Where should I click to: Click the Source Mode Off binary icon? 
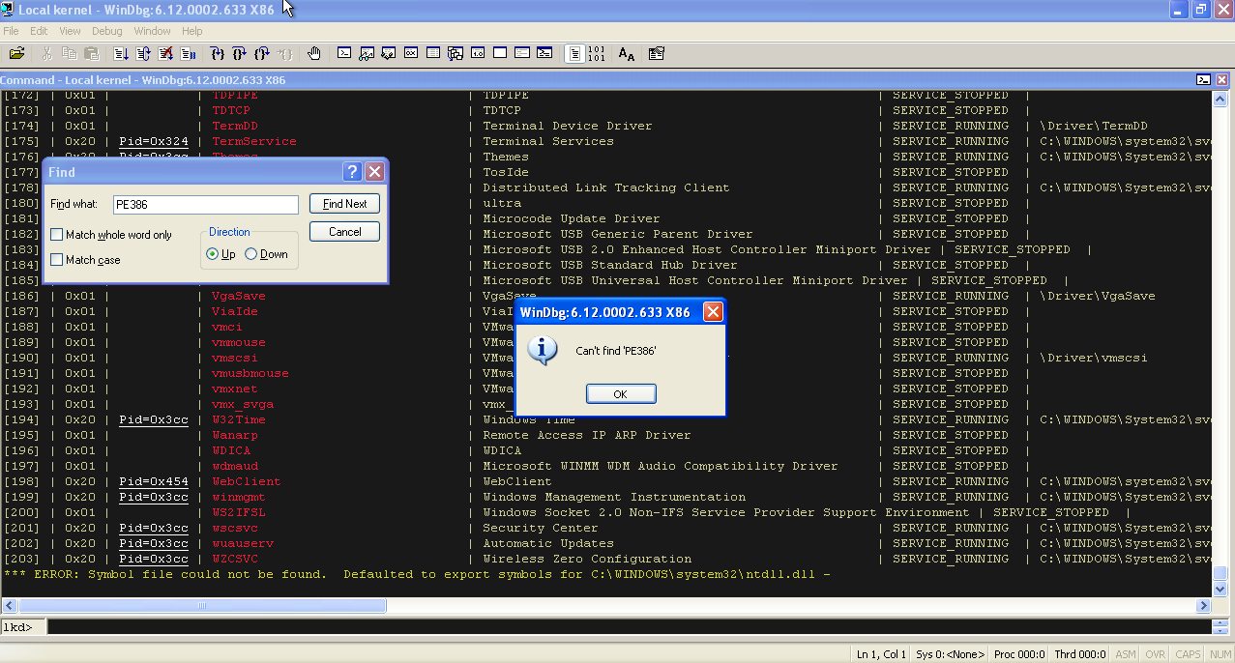(597, 53)
